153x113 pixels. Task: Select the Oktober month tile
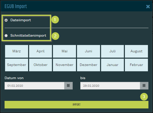(x=41, y=65)
